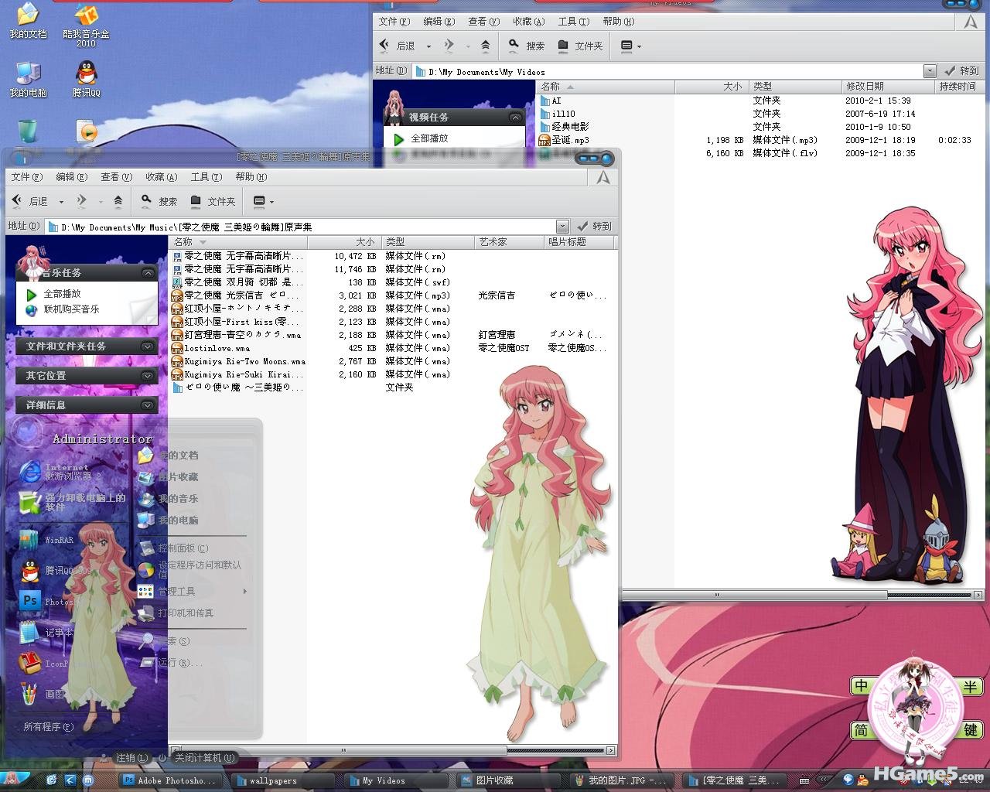Open 图片收藏 in the Start menu

click(169, 477)
